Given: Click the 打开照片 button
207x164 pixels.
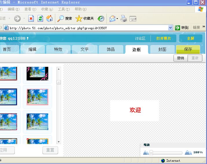Looking at the screenshot, I should click(164, 38).
